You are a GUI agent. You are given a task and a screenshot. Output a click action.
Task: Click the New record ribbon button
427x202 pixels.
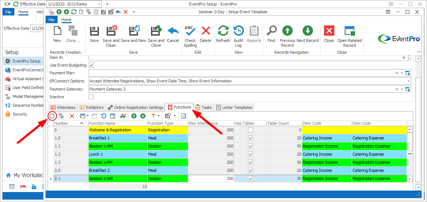click(x=57, y=34)
